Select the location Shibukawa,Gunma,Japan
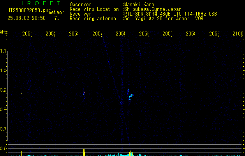This screenshot has height=156, width=245. pyautogui.click(x=153, y=9)
